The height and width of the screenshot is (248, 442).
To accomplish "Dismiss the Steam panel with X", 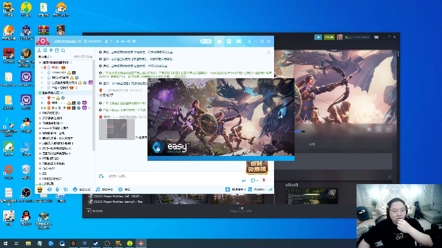I will (390, 177).
